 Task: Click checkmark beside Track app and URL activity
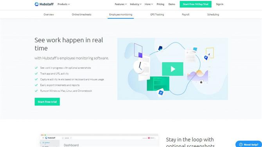pyautogui.click(x=36, y=73)
